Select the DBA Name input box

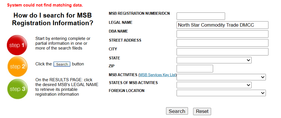223,34
